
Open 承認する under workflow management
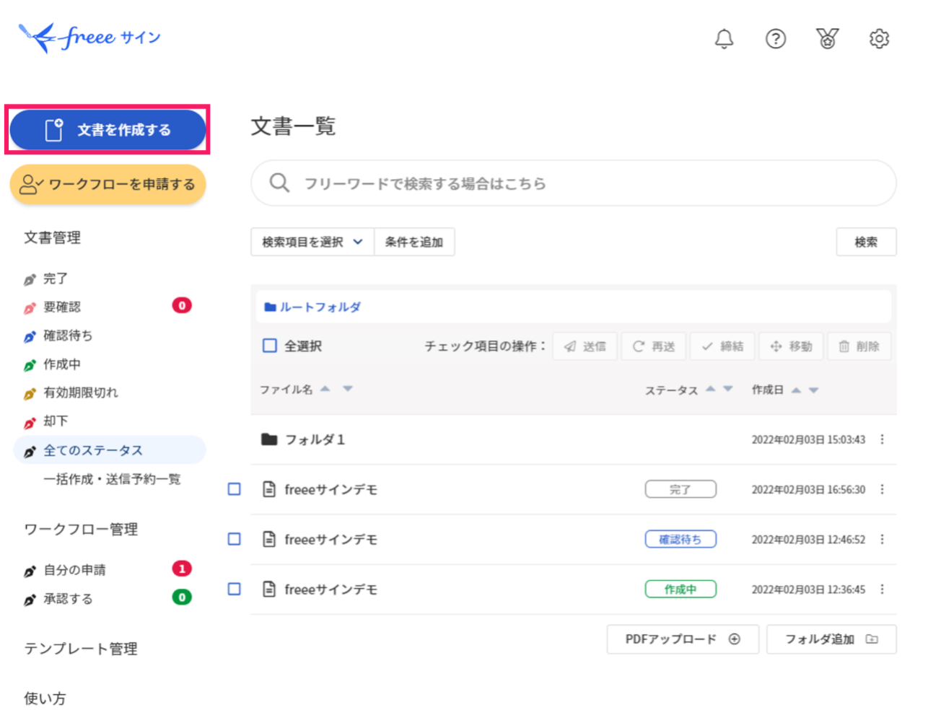68,599
